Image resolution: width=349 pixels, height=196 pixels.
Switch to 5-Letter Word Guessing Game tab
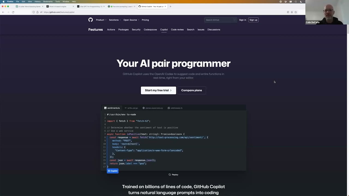[x=29, y=6]
